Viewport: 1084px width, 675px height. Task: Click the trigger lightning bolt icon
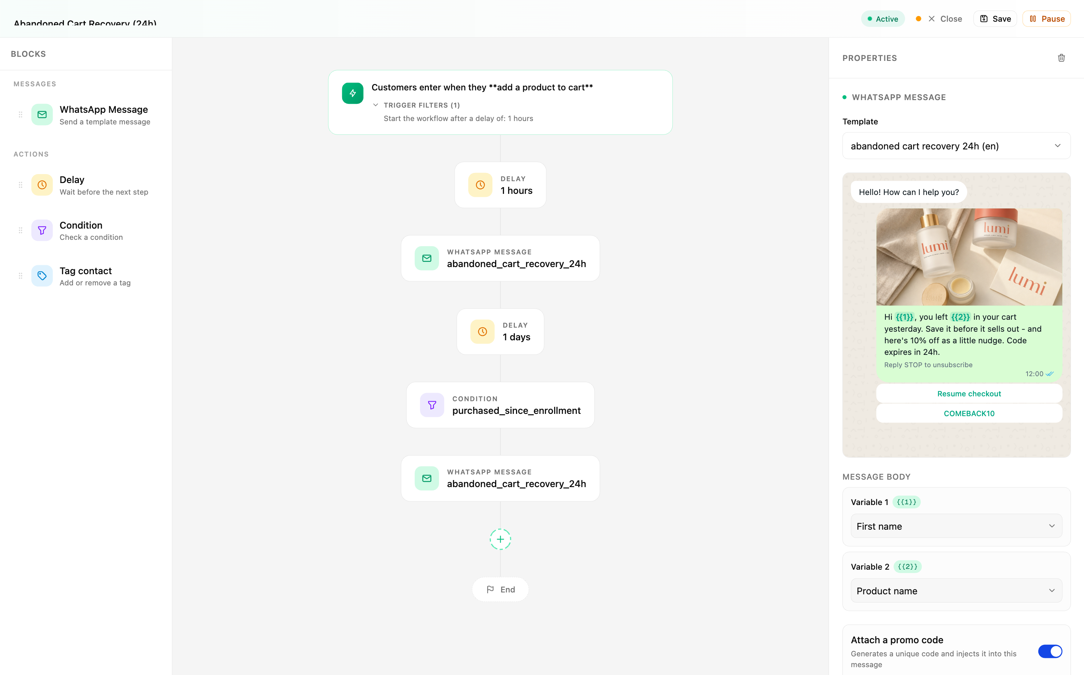(353, 93)
